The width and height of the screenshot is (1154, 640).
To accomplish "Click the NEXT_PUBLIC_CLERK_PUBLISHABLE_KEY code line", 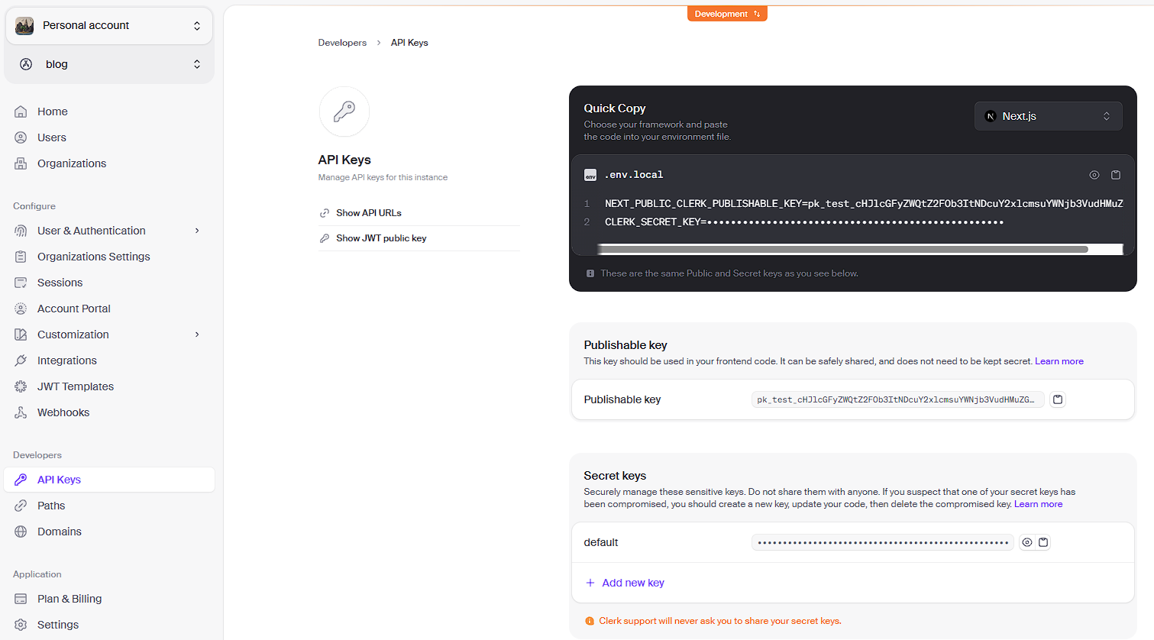I will coord(864,204).
